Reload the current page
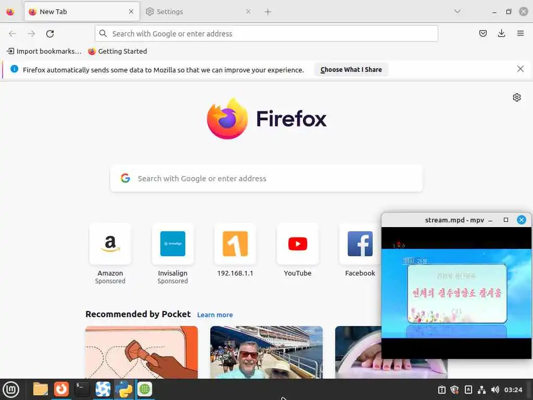 click(x=50, y=34)
